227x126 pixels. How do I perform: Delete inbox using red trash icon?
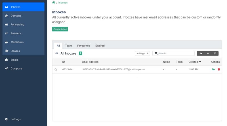point(219,69)
